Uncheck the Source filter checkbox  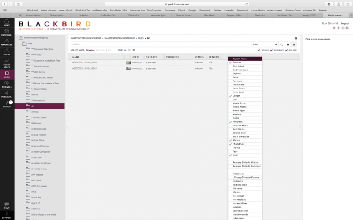click(x=259, y=50)
